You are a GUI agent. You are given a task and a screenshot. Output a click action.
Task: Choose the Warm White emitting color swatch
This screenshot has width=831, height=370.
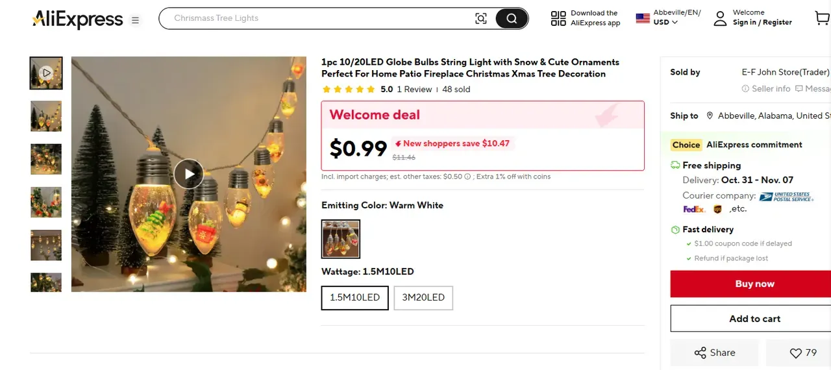point(341,239)
